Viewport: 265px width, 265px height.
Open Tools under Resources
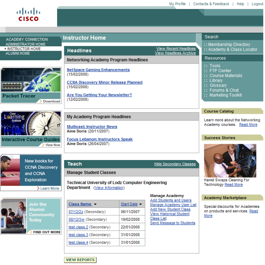pos(215,66)
